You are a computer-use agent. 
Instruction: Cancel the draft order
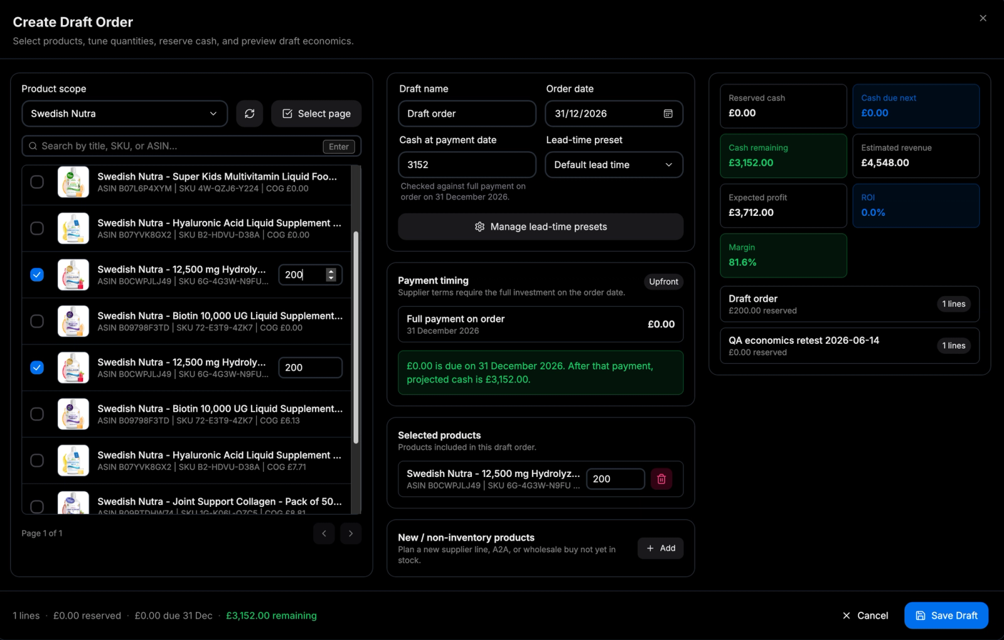[x=865, y=616]
